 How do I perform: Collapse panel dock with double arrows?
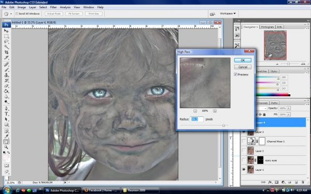click(x=308, y=20)
